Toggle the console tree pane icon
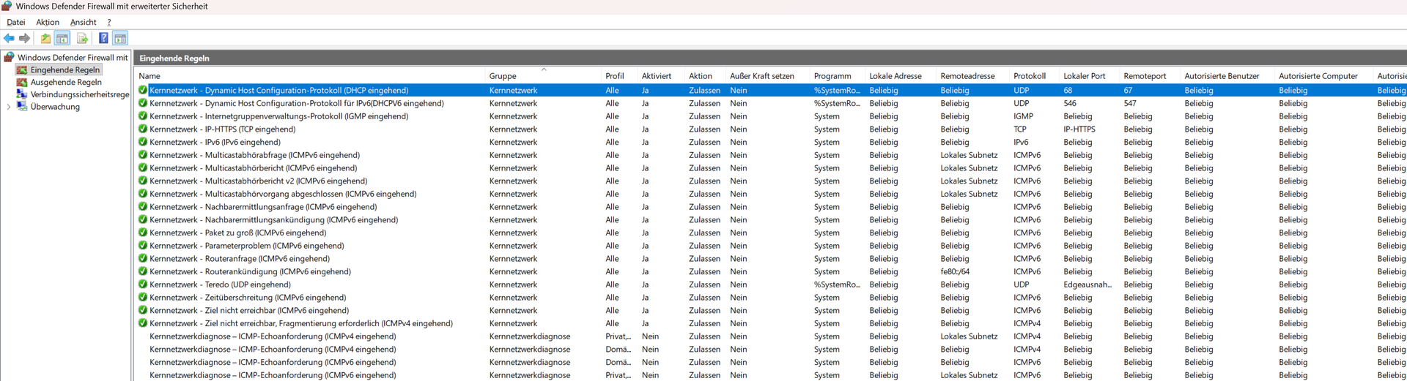 pos(62,38)
